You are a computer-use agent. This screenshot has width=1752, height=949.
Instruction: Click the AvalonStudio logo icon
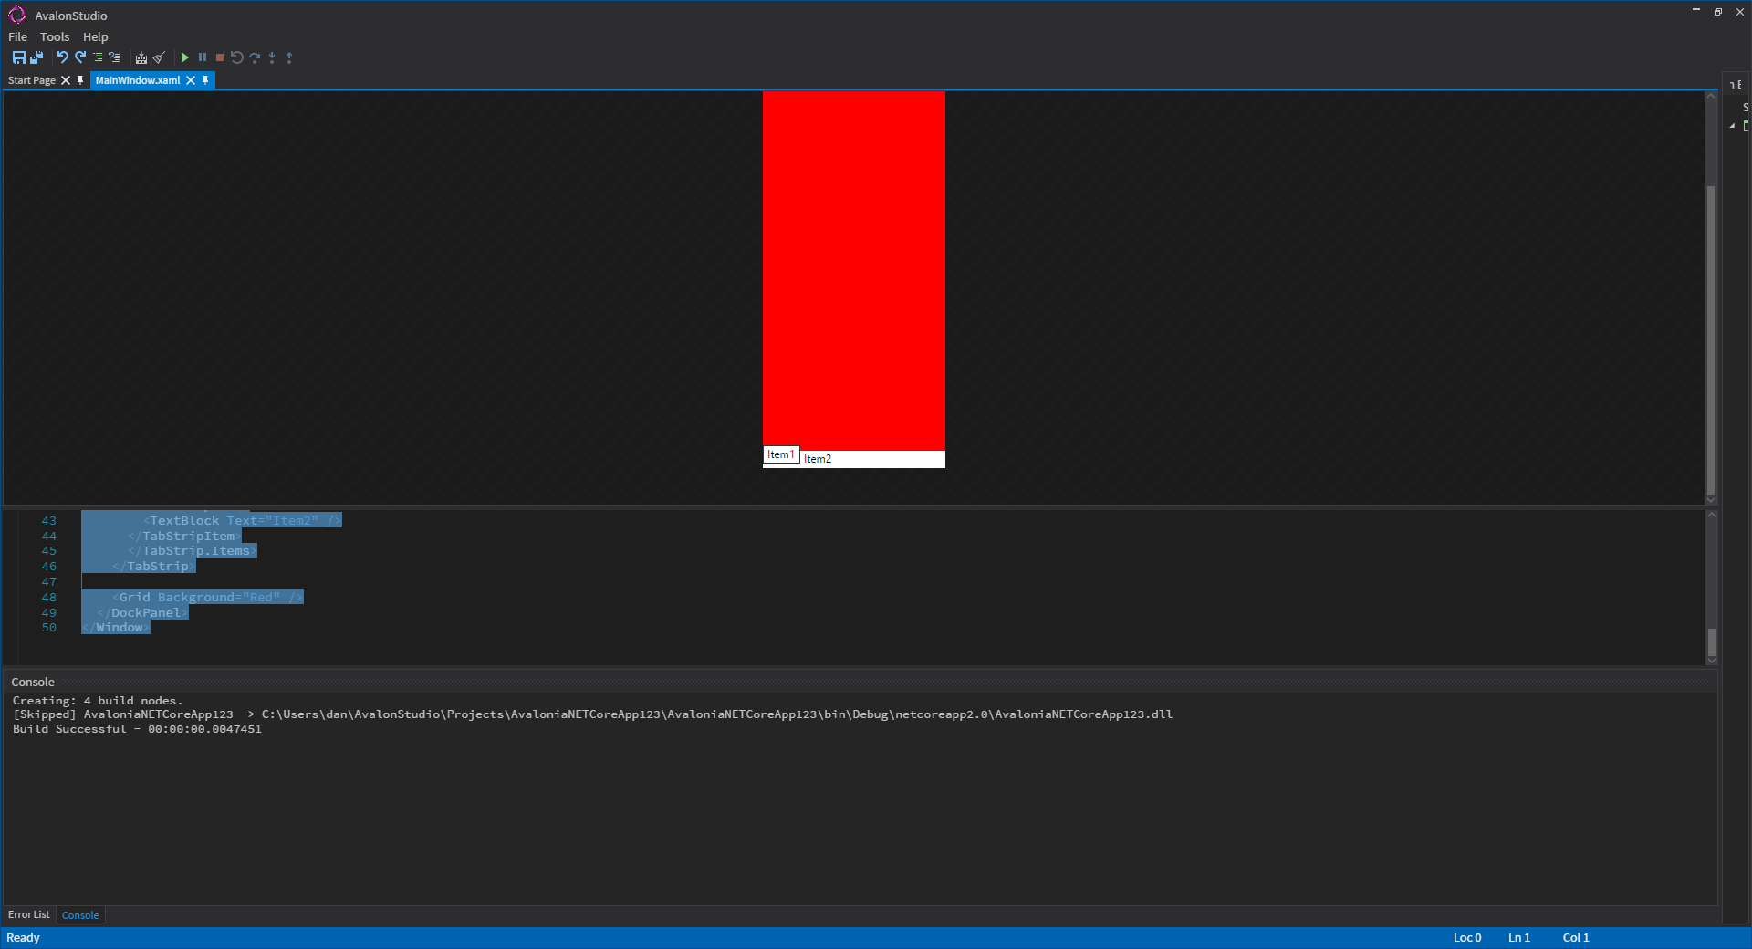(x=17, y=15)
